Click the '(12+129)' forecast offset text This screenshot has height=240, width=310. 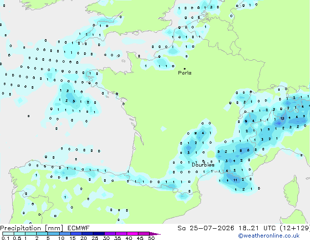pos(295,228)
